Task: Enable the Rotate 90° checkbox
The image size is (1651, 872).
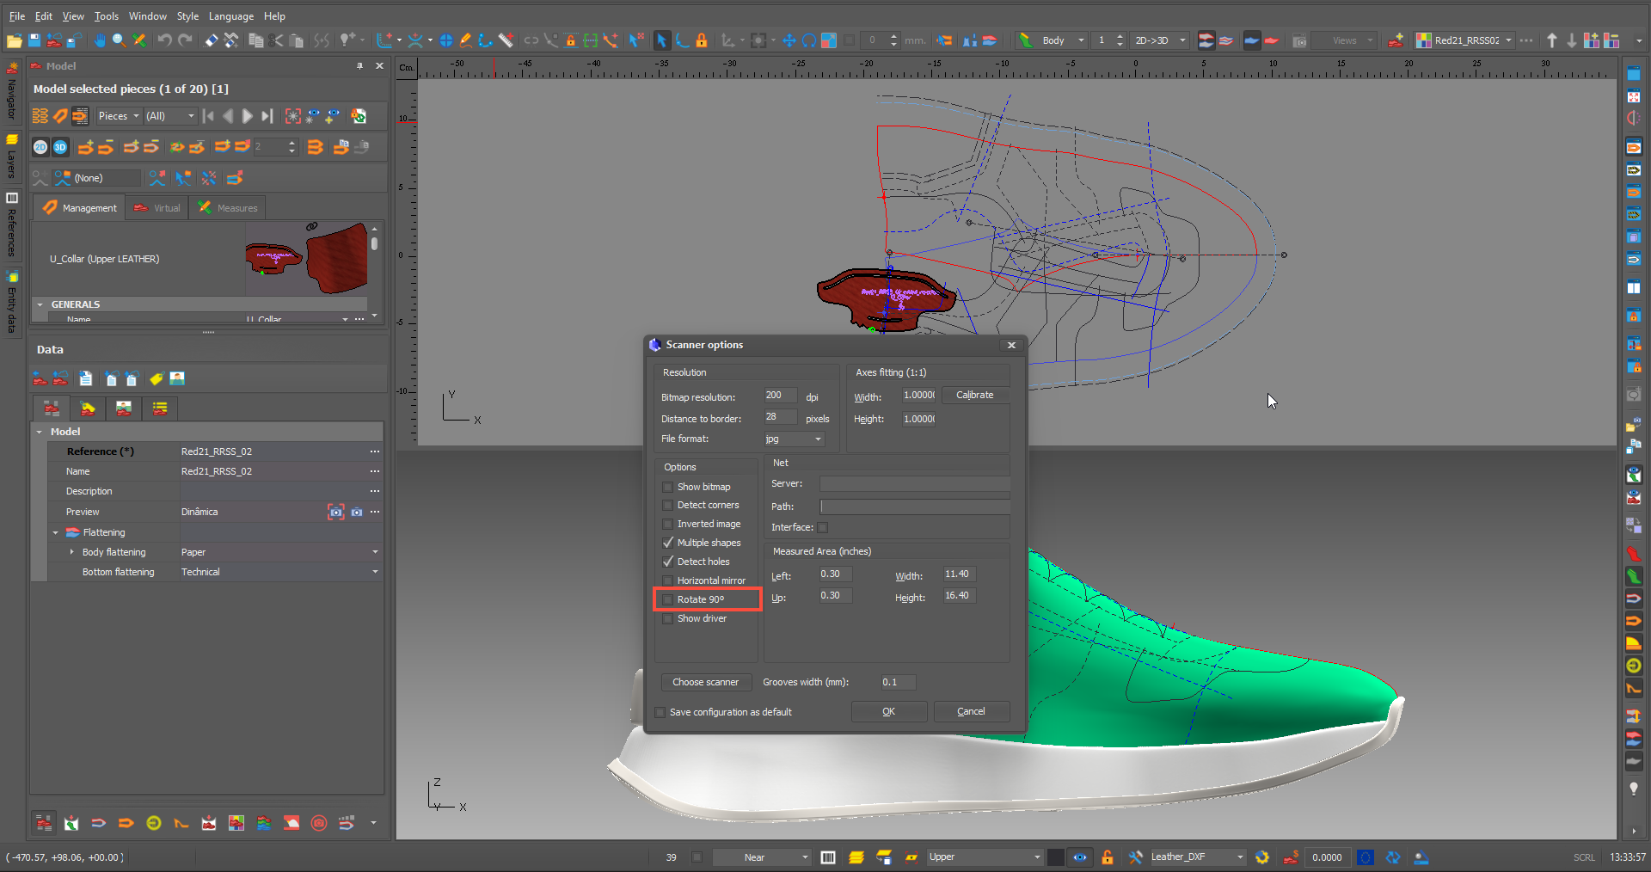Action: point(668,599)
